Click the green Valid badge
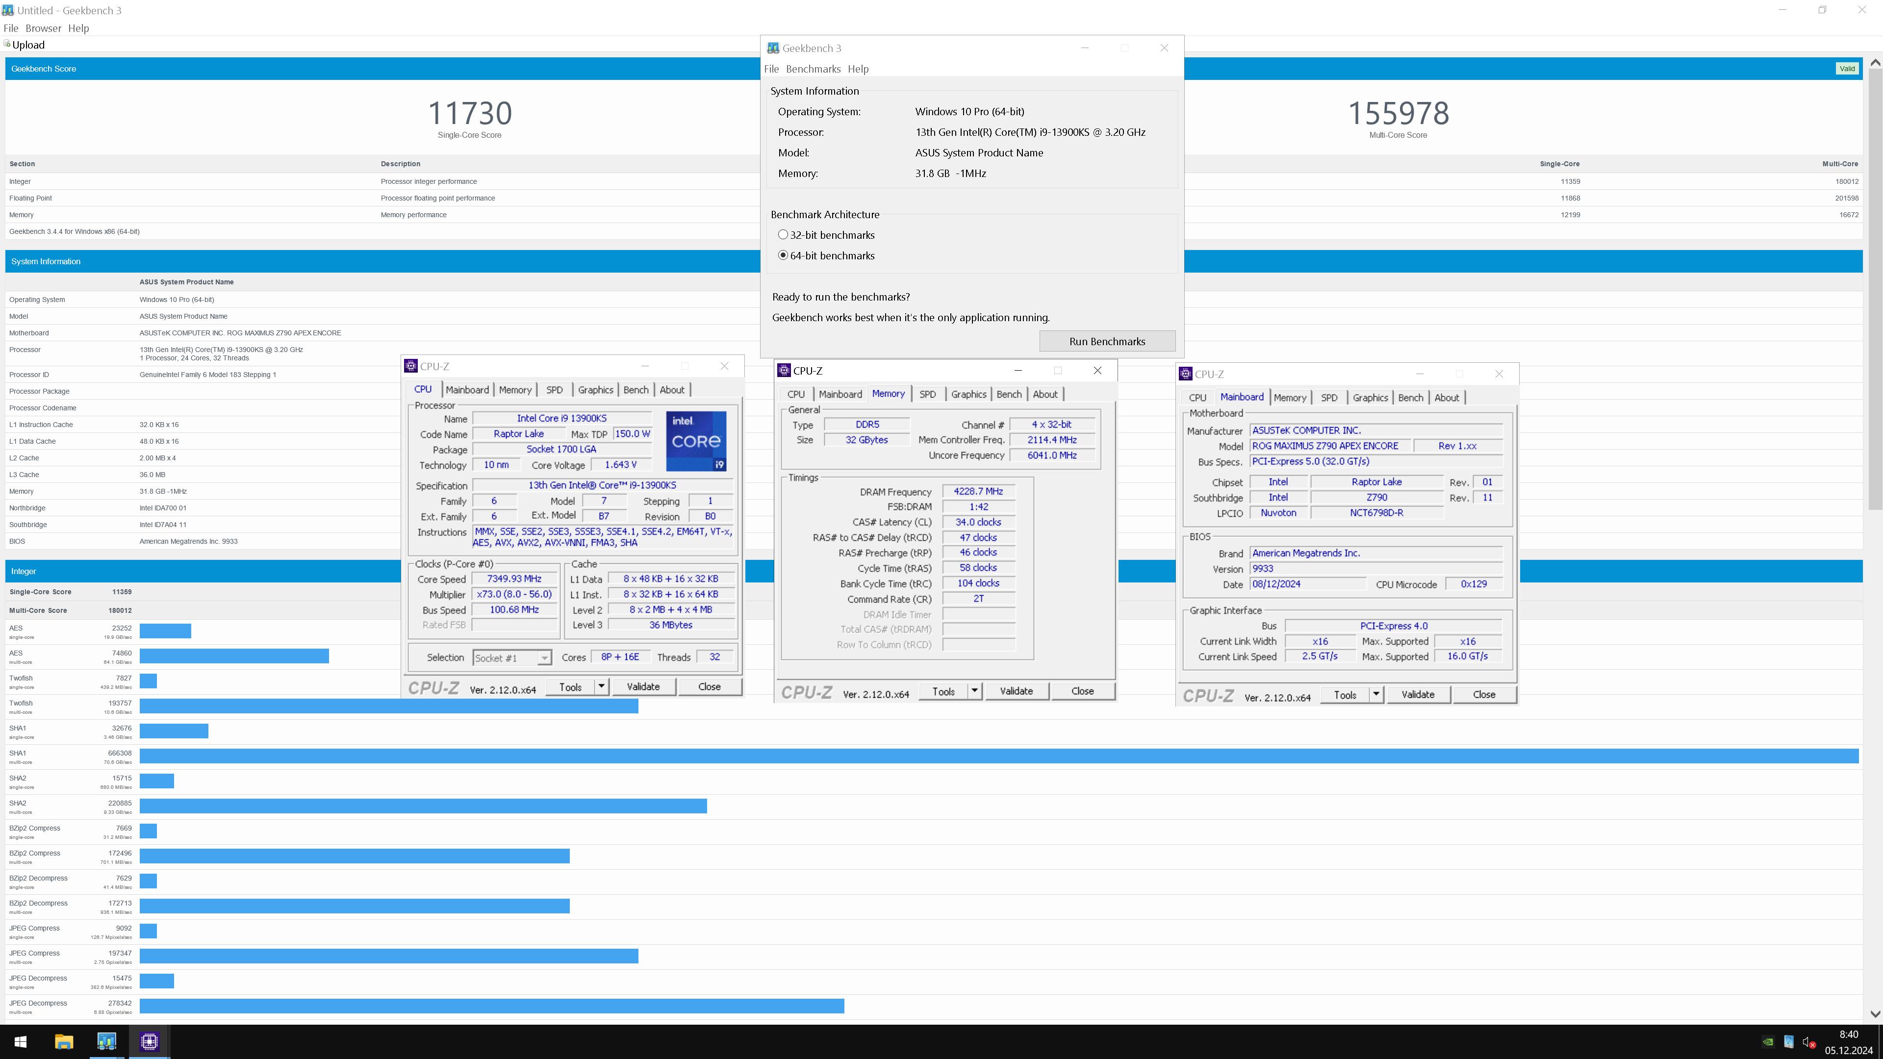1883x1059 pixels. click(x=1847, y=69)
